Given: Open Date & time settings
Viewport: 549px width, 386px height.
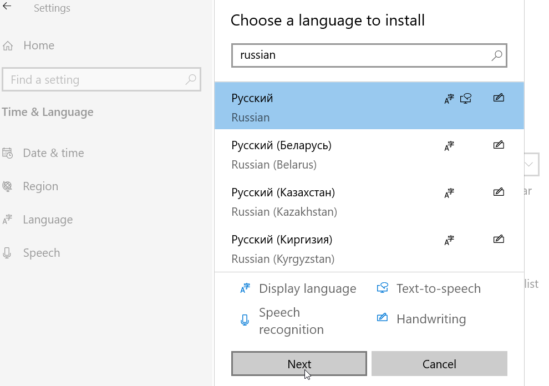Looking at the screenshot, I should 53,153.
